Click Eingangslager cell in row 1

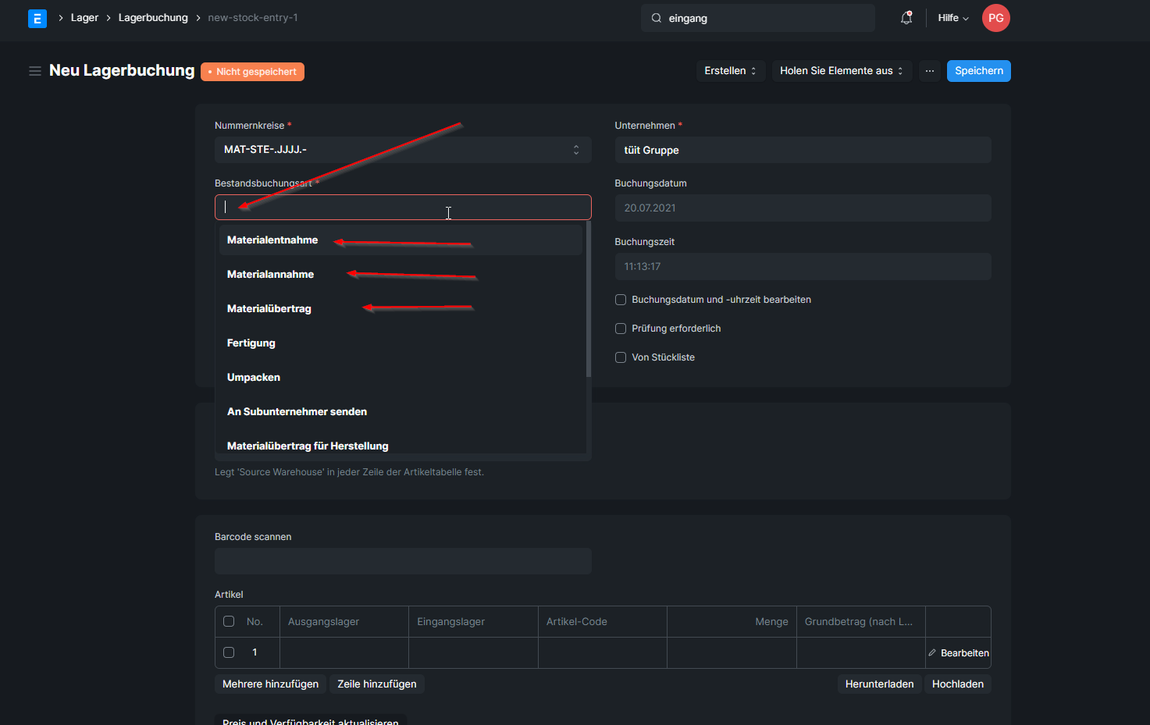[x=473, y=652]
